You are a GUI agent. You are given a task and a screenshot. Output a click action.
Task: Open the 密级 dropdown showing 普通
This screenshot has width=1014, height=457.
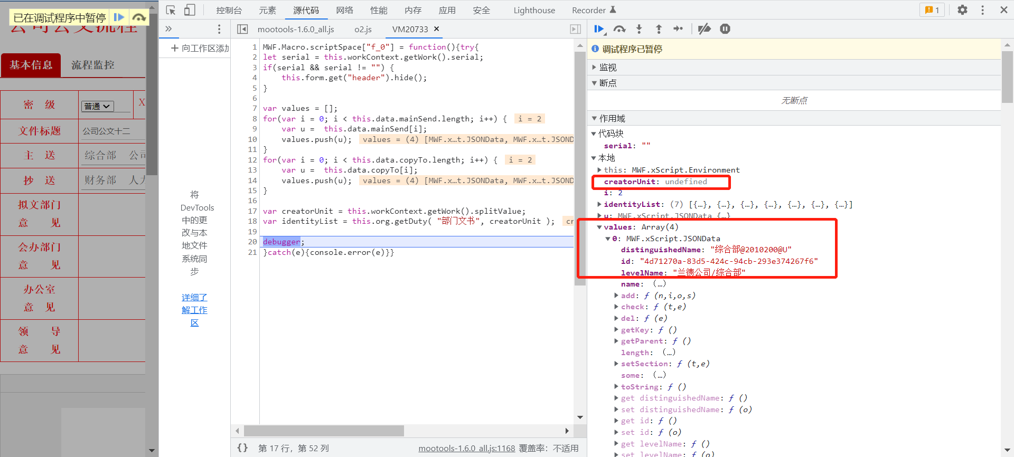tap(98, 106)
